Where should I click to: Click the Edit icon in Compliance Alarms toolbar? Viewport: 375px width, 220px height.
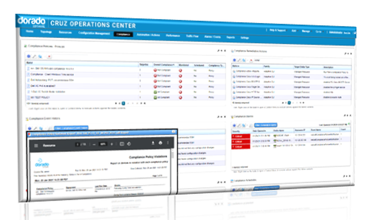pyautogui.click(x=239, y=125)
